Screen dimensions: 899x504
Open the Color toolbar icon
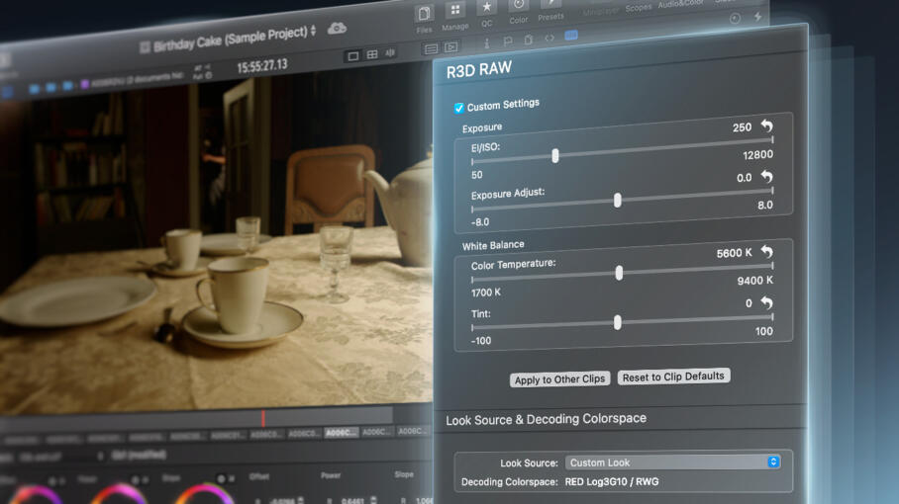pyautogui.click(x=518, y=5)
